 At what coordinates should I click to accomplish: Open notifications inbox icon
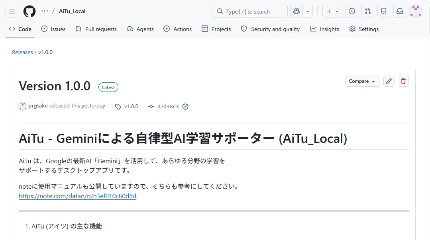point(400,11)
